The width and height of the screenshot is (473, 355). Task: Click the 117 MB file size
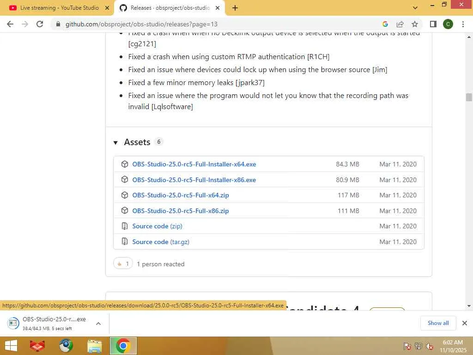coord(348,196)
